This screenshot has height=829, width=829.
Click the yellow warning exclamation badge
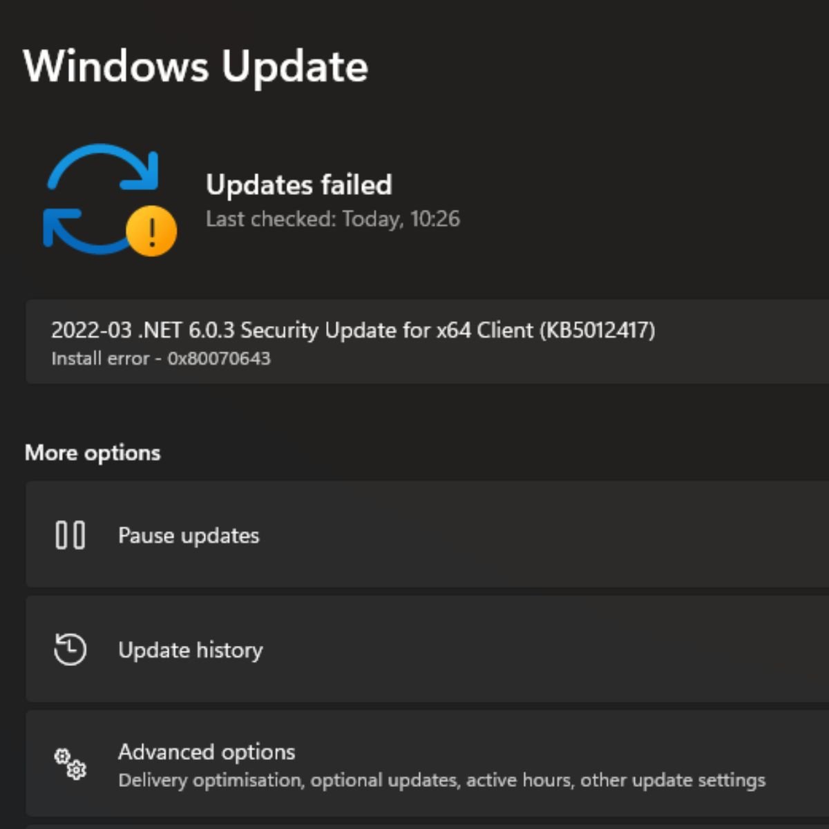(x=152, y=231)
